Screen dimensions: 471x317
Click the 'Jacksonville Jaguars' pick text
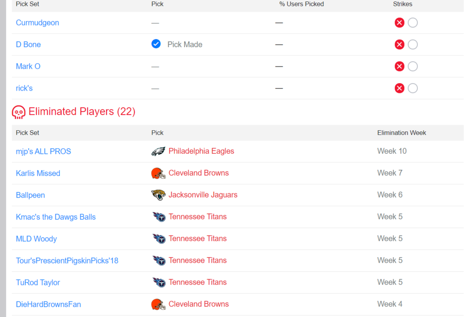click(x=203, y=195)
